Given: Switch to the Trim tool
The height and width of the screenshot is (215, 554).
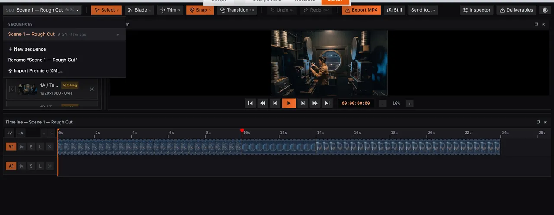Looking at the screenshot, I should pos(170,10).
